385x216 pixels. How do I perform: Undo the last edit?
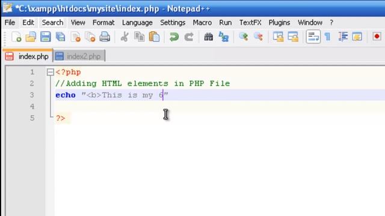(x=174, y=37)
